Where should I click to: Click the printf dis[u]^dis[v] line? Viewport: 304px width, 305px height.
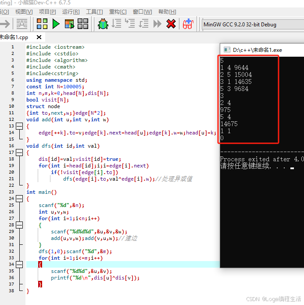tap(95, 278)
